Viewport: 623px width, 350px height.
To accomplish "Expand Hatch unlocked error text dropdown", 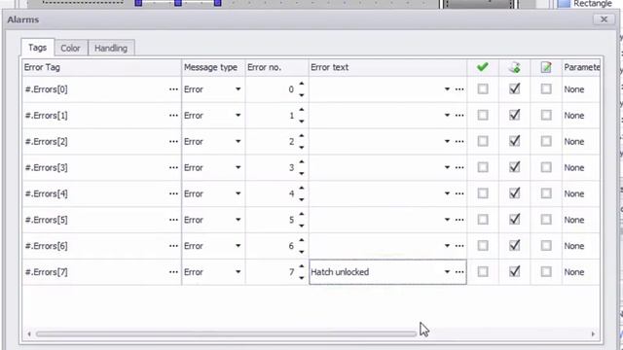I will [447, 272].
